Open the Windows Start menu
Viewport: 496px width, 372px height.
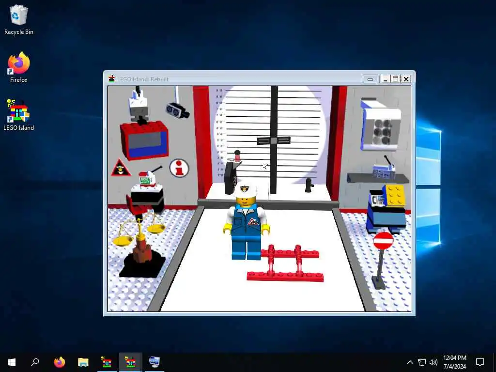pyautogui.click(x=12, y=362)
